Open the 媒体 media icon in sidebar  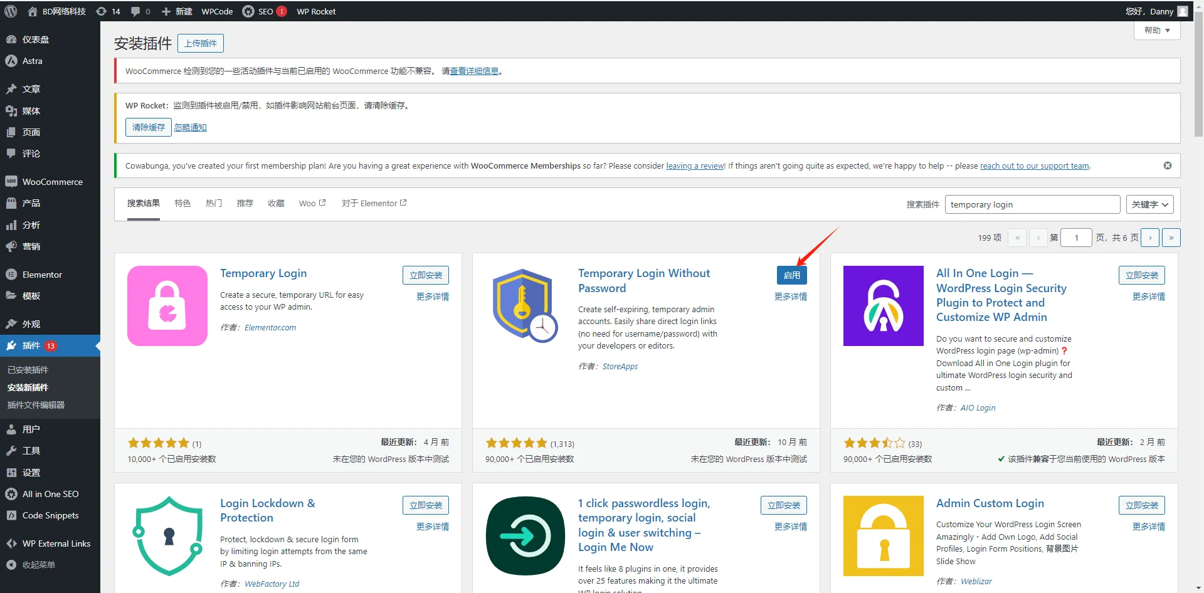tap(11, 111)
